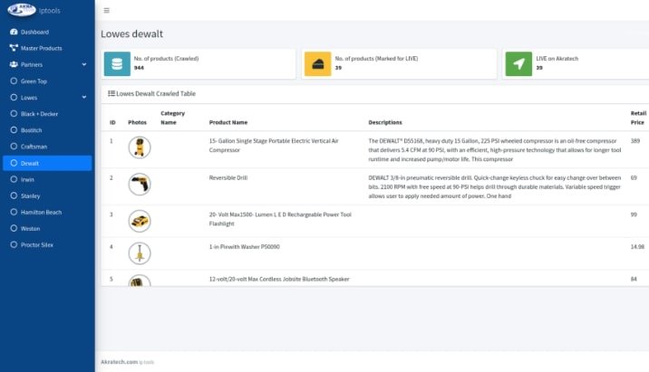Select Weston partner

30,228
